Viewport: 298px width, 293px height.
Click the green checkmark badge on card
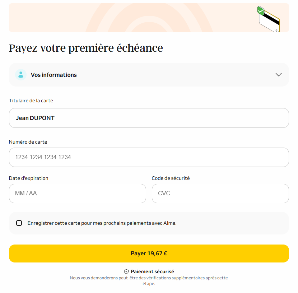tap(261, 10)
